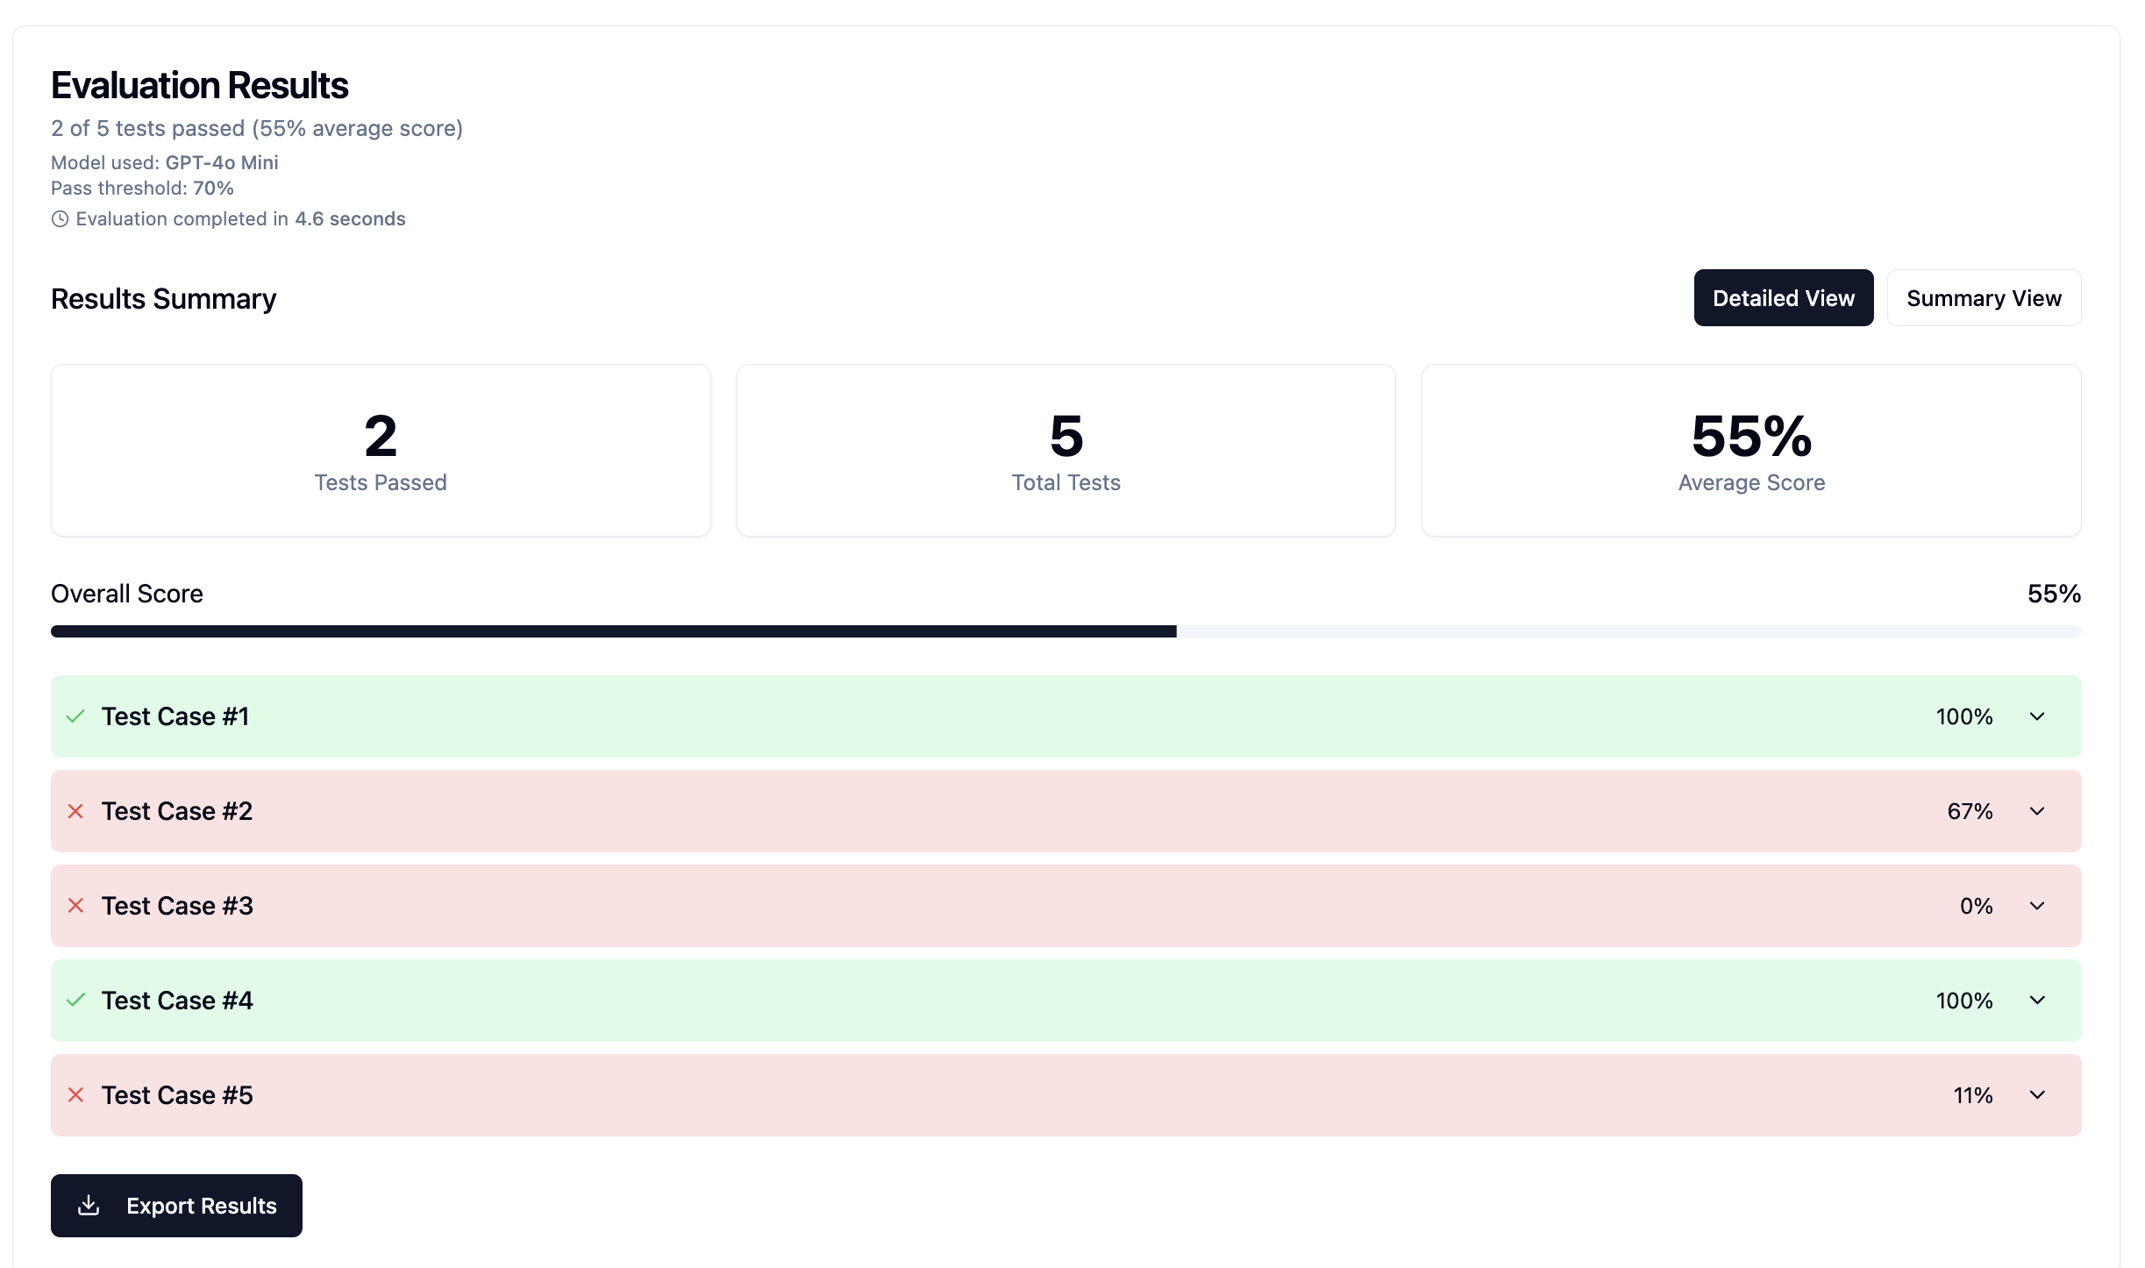Screen dimensions: 2145x1268
Task: Switch to the Summary View tab
Action: (1984, 298)
